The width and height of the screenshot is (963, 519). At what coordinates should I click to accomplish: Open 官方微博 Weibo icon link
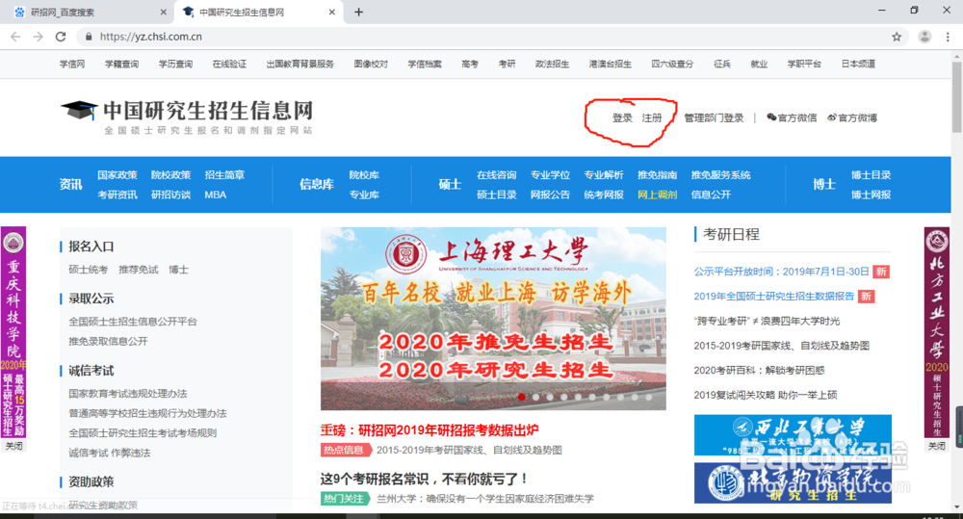[852, 117]
